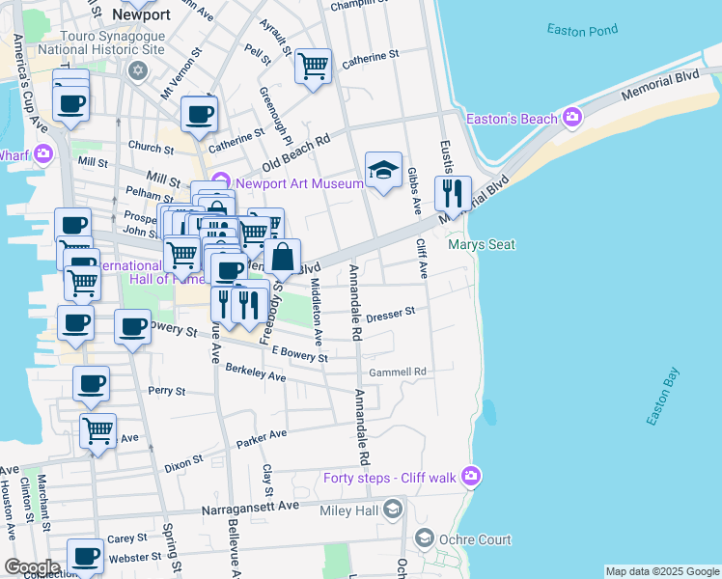Screen dimensions: 722x579
Task: Click the Easton Pond label
Action: coord(582,30)
